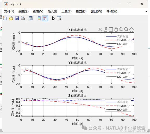Open a file with the folder icon
150x134 pixels.
11,18
